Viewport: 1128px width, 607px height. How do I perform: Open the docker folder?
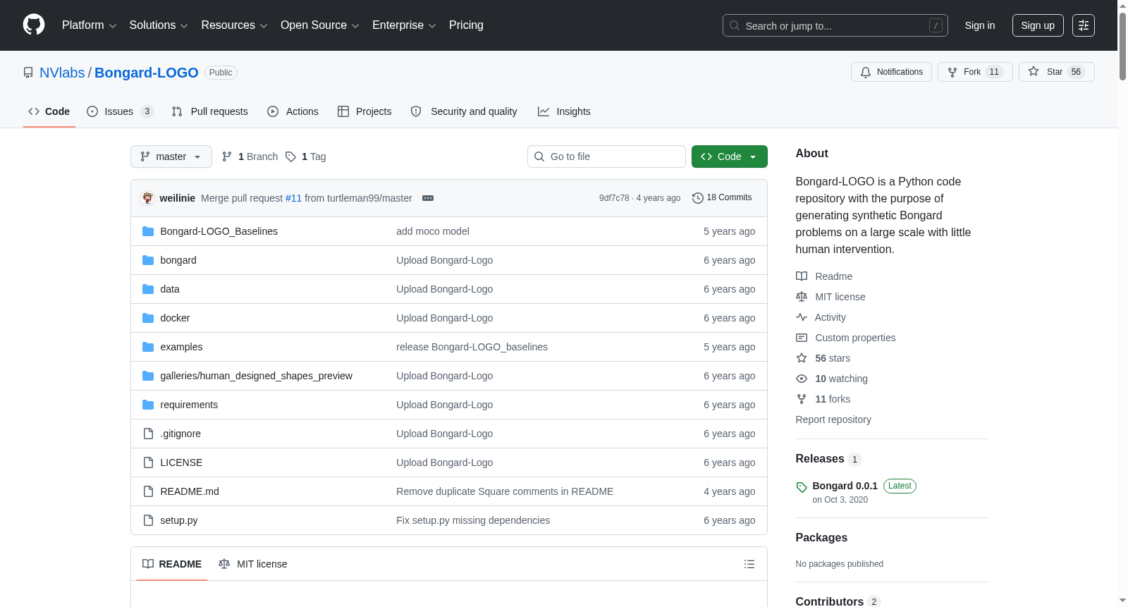[175, 318]
